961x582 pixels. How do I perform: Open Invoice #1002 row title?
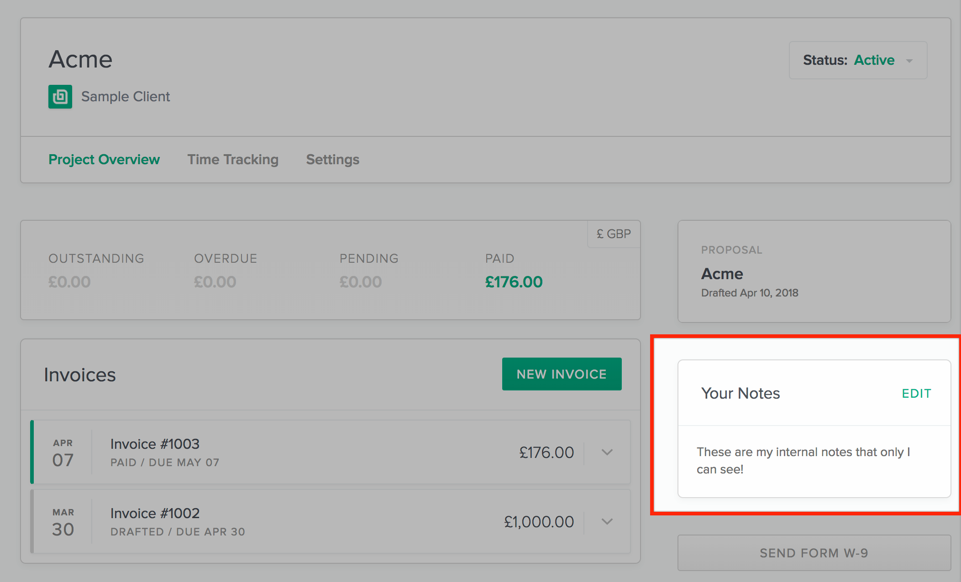pyautogui.click(x=155, y=514)
